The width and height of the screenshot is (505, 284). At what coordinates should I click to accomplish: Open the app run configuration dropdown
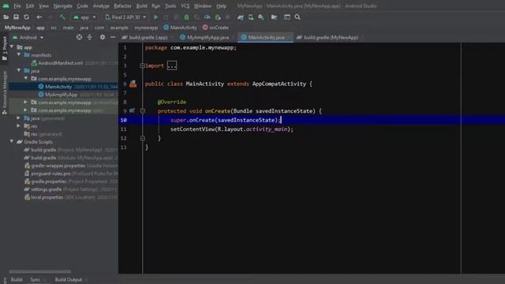pyautogui.click(x=84, y=17)
